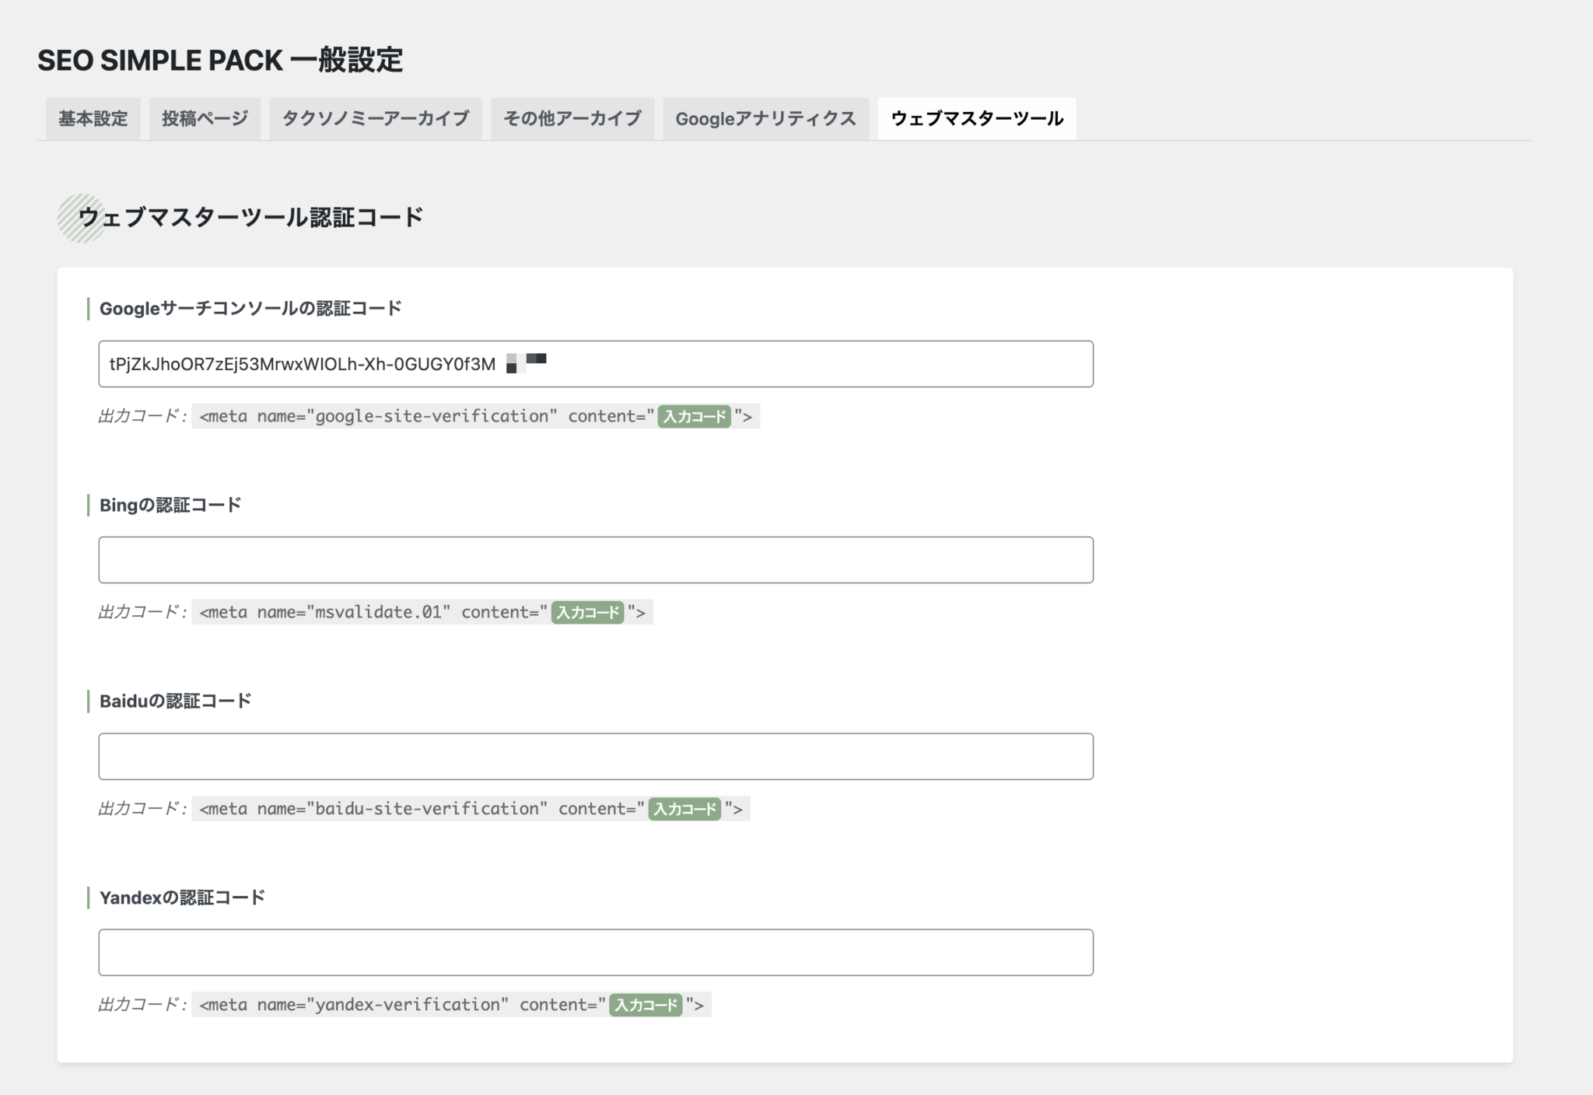Open the 投稿ページ tab
1593x1095 pixels.
point(205,118)
